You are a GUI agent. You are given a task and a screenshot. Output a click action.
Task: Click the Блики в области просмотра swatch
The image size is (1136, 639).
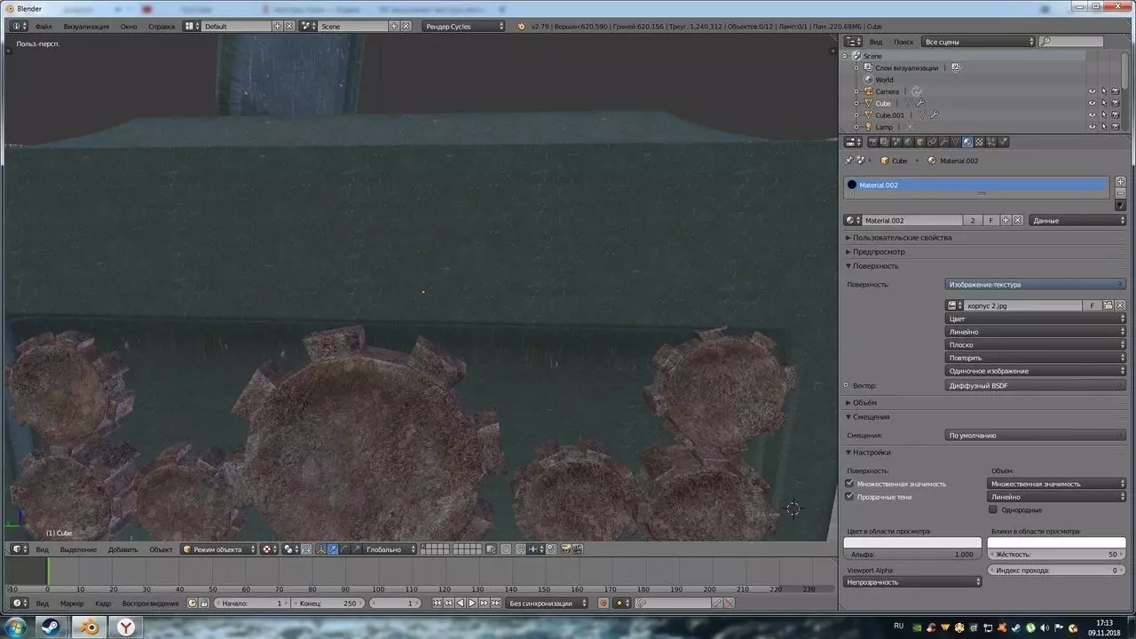1056,542
